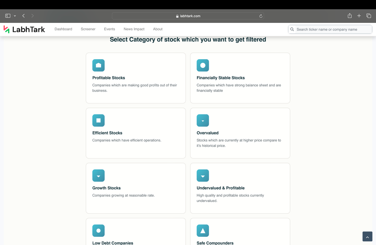The width and height of the screenshot is (376, 245).
Task: Click 'Companies which have efficient operations.' text
Action: [x=127, y=140]
